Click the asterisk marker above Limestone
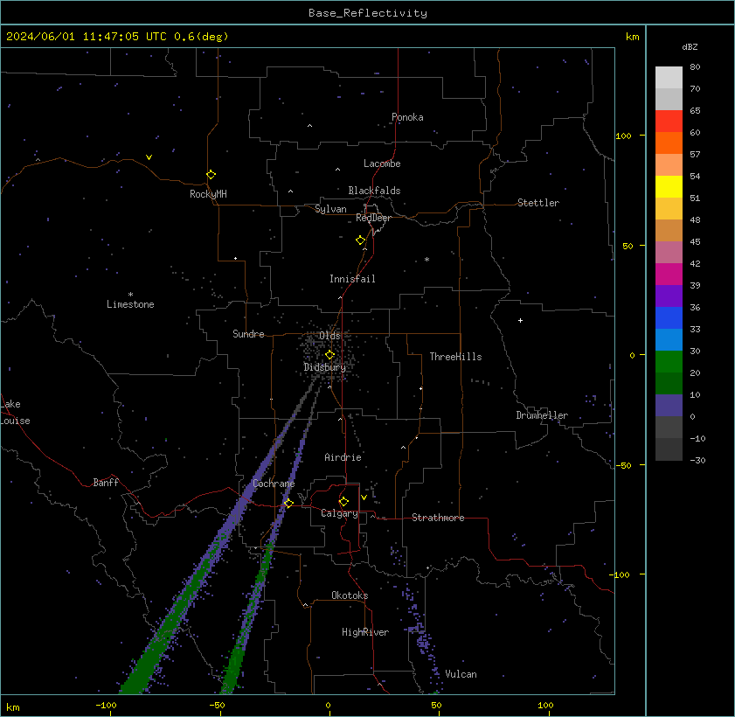 [x=131, y=295]
